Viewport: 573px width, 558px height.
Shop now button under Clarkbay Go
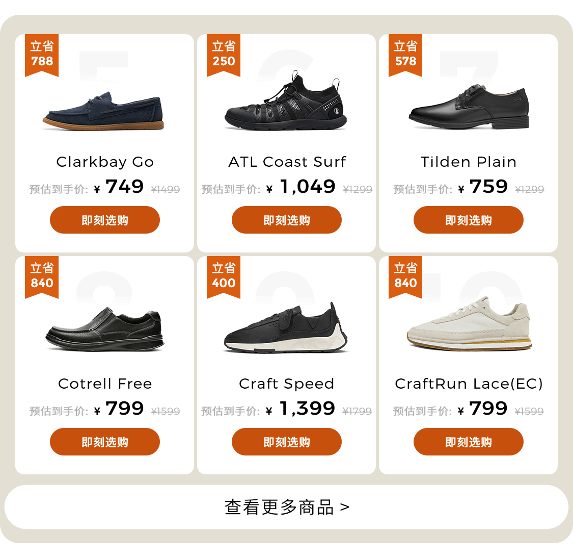point(105,220)
